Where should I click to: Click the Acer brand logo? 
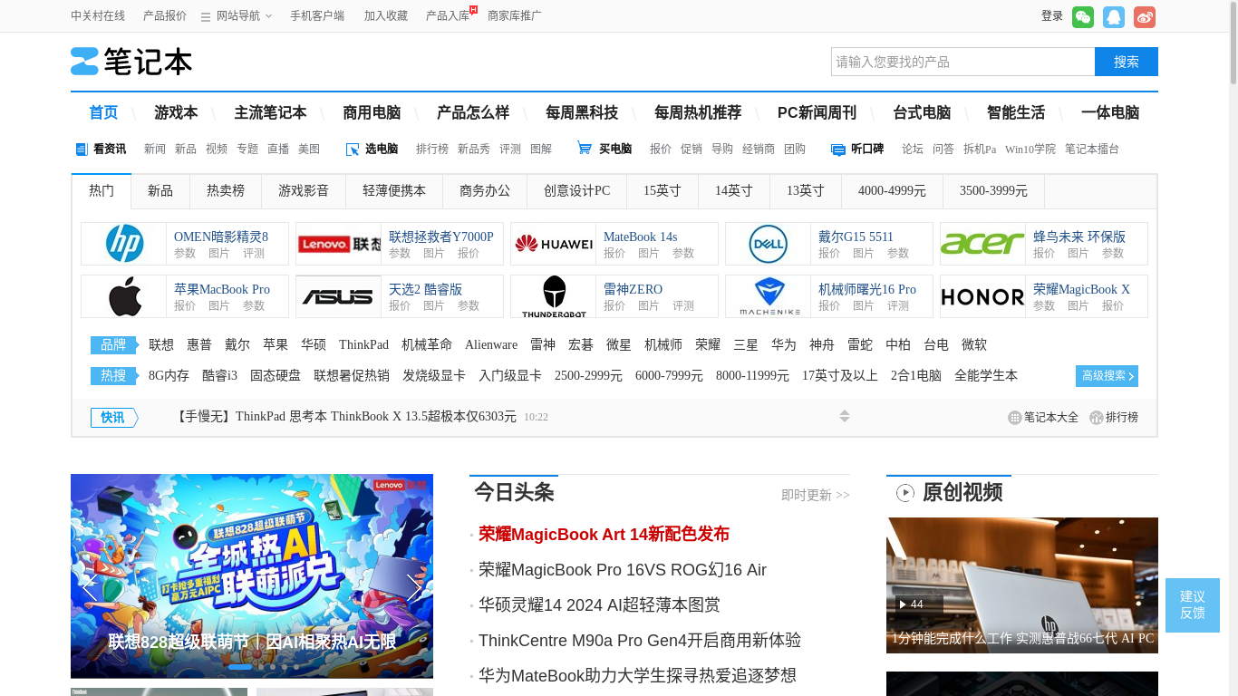(983, 244)
